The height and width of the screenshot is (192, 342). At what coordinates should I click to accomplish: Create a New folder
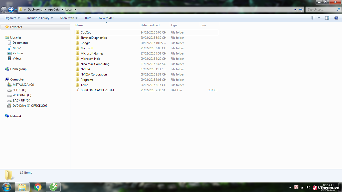[106, 18]
